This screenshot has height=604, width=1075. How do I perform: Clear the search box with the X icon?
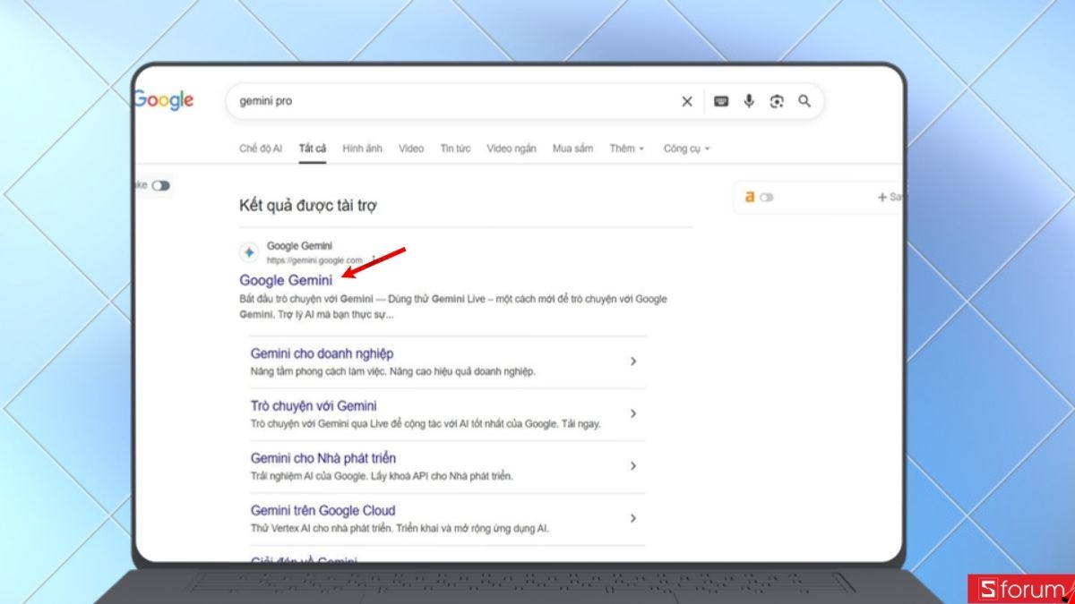point(687,102)
